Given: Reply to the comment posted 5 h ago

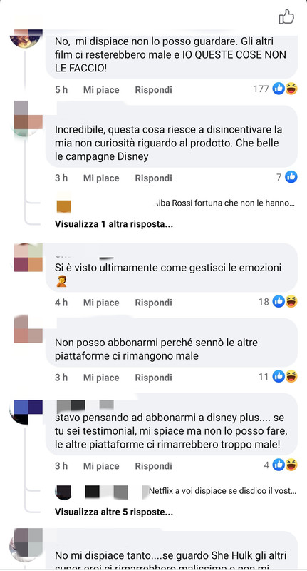Looking at the screenshot, I should tap(153, 90).
